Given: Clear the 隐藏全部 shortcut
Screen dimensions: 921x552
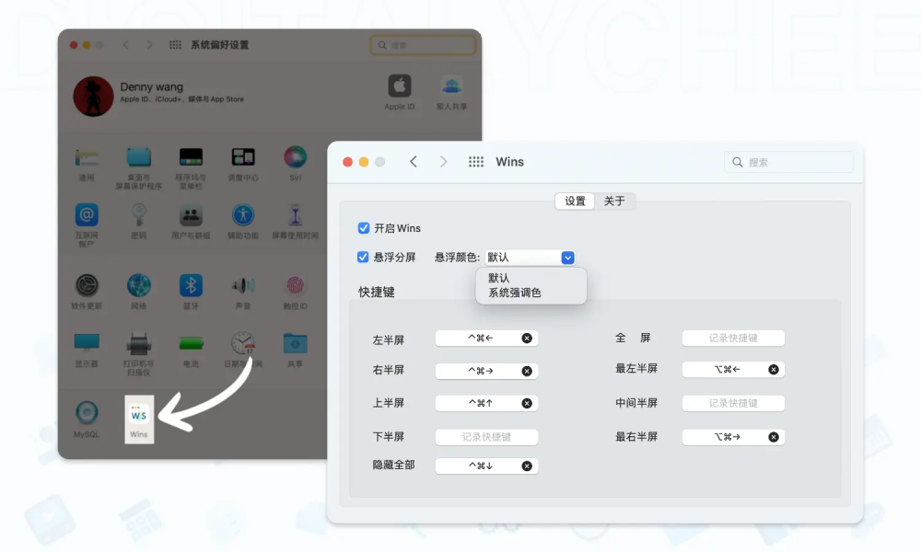Looking at the screenshot, I should click(527, 466).
